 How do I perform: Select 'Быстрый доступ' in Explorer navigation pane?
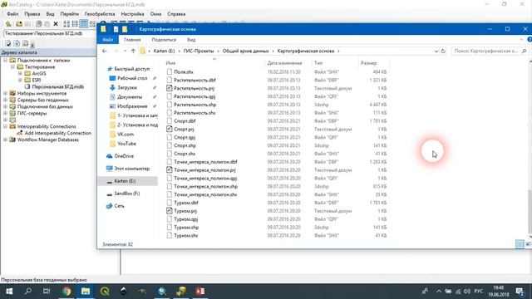[131, 69]
